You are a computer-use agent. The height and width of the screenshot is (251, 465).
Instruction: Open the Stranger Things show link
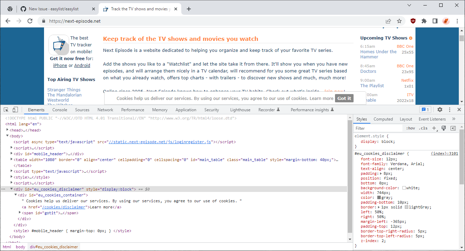point(64,90)
